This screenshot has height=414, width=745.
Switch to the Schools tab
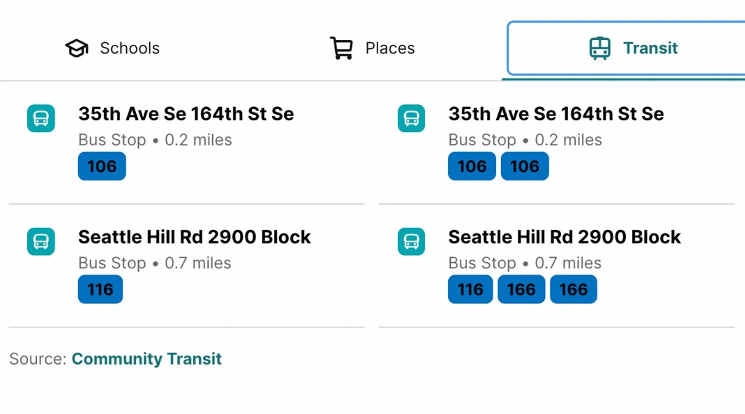[x=113, y=48]
